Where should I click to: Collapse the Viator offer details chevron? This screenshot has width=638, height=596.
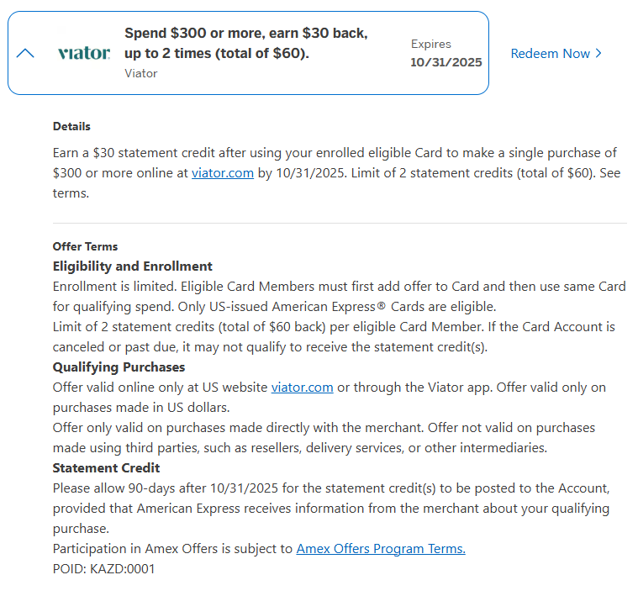(x=25, y=53)
